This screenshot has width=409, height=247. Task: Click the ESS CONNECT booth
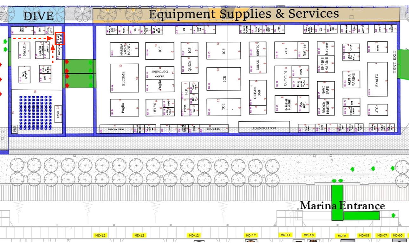pyautogui.click(x=264, y=127)
